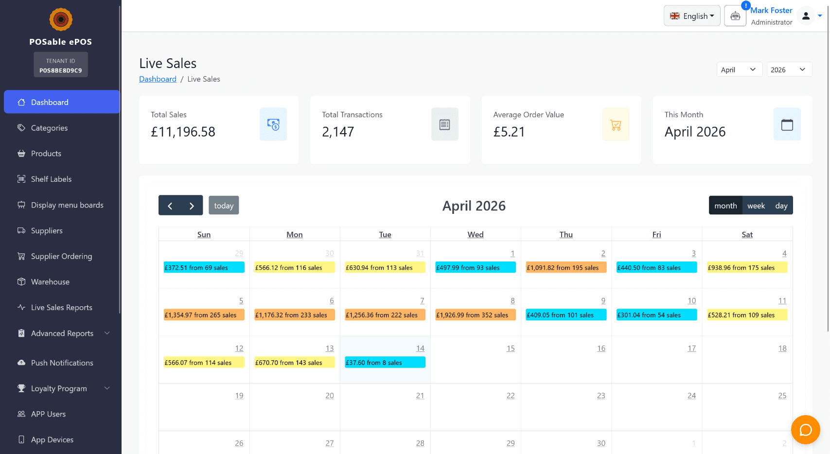Advance to next month with right arrow
This screenshot has width=830, height=454.
click(192, 206)
